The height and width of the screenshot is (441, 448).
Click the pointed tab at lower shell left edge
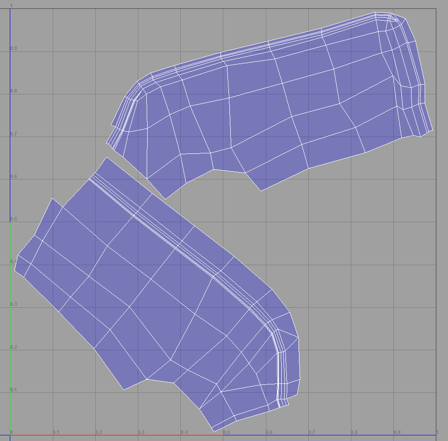click(19, 267)
